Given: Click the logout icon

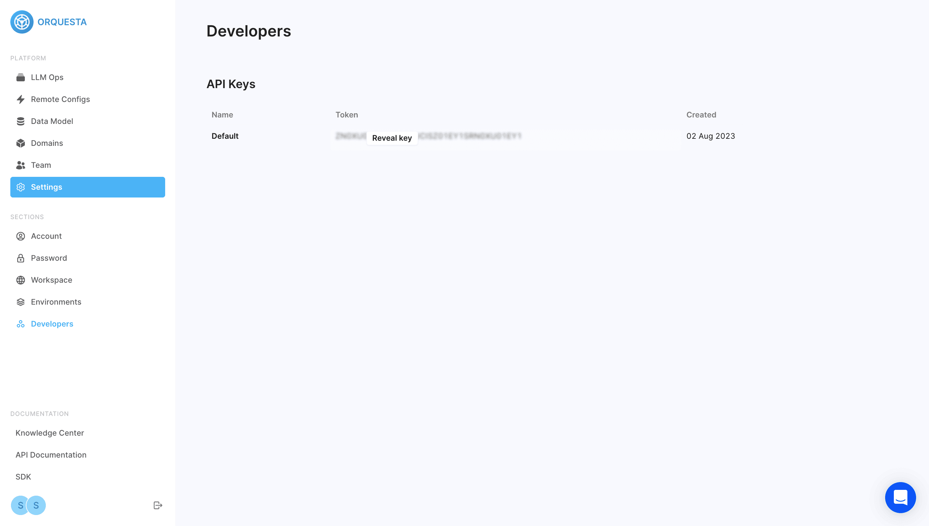Looking at the screenshot, I should [158, 505].
